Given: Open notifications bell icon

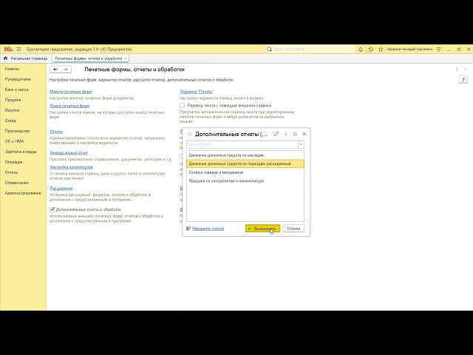Looking at the screenshot, I should tap(361, 49).
